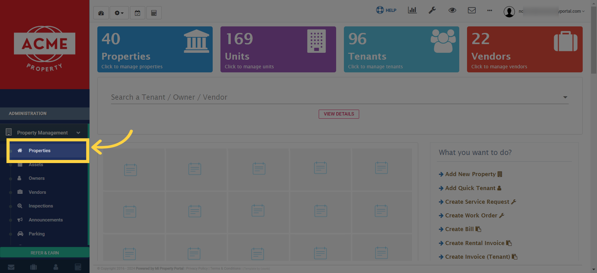Expand the tenant search dropdown arrow
Screen dimensions: 597x273
tap(565, 97)
